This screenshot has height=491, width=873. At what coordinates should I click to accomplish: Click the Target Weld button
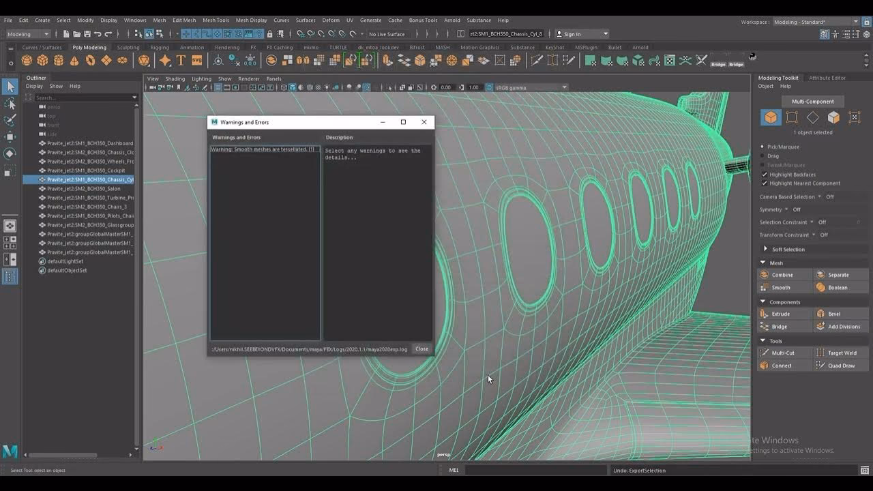841,353
